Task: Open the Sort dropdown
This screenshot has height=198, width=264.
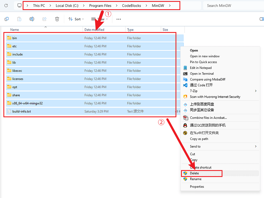Action: [x=76, y=19]
